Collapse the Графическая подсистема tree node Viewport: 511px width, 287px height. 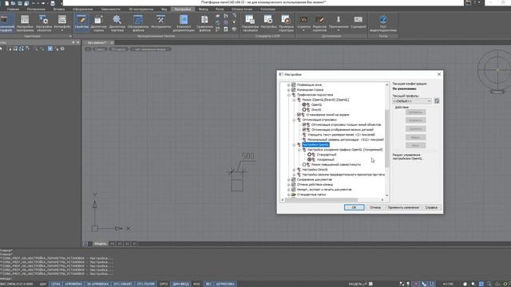[x=288, y=95]
